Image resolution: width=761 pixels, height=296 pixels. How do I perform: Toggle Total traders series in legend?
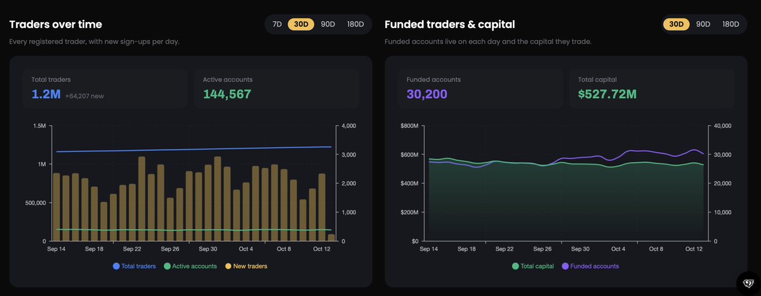point(135,266)
